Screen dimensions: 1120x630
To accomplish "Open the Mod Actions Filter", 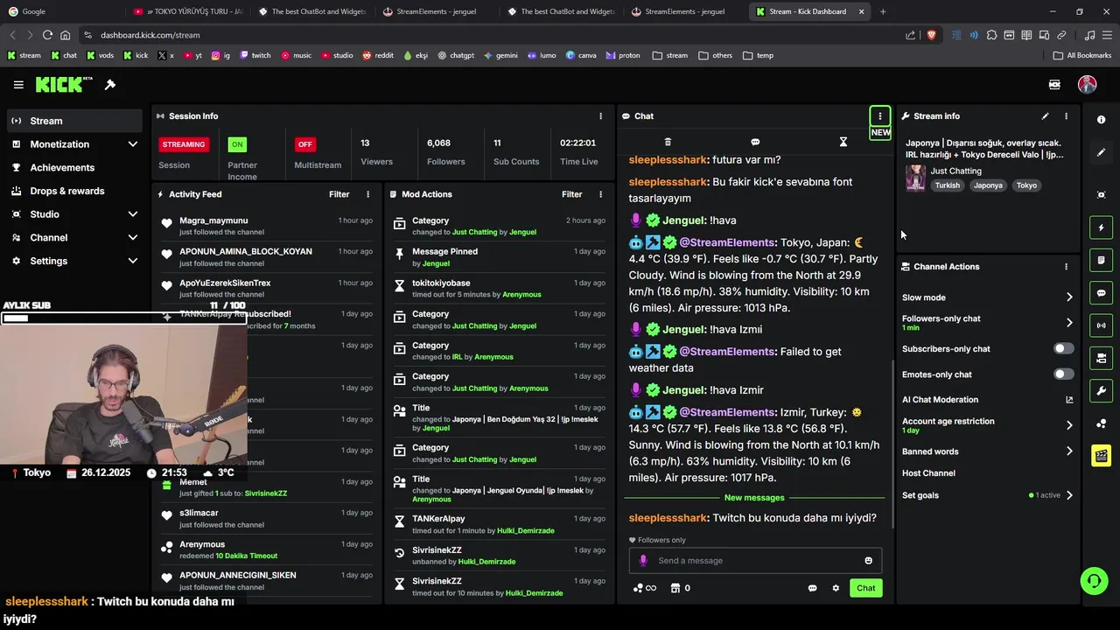I will coord(572,194).
